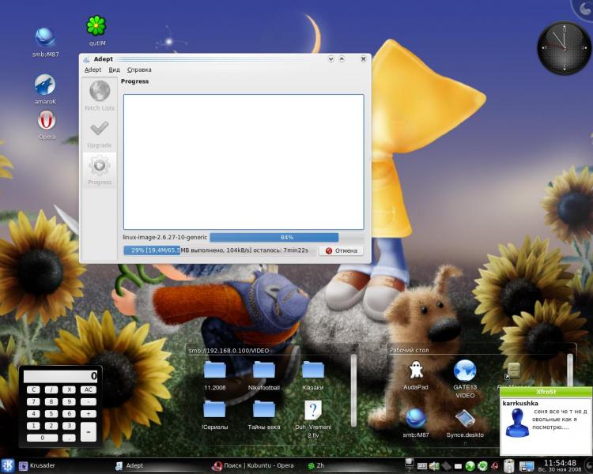Open AudaPad in the Рабочий стол view

coord(416,370)
